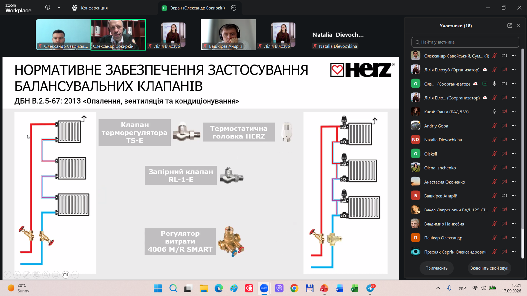Open the Конференция tab
Image resolution: width=527 pixels, height=296 pixels.
click(90, 8)
